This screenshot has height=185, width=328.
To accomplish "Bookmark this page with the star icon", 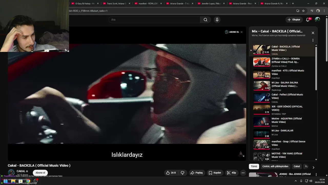I will (x=303, y=11).
